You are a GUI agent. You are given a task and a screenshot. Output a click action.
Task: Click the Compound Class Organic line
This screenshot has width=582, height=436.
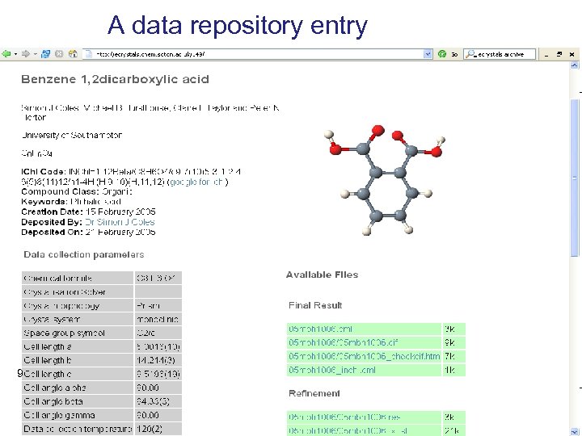pos(77,191)
